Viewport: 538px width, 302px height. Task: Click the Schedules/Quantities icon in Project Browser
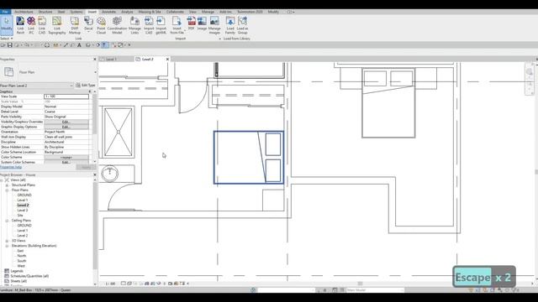(x=7, y=276)
